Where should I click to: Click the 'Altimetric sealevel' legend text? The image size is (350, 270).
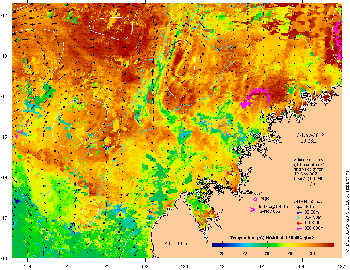310,160
